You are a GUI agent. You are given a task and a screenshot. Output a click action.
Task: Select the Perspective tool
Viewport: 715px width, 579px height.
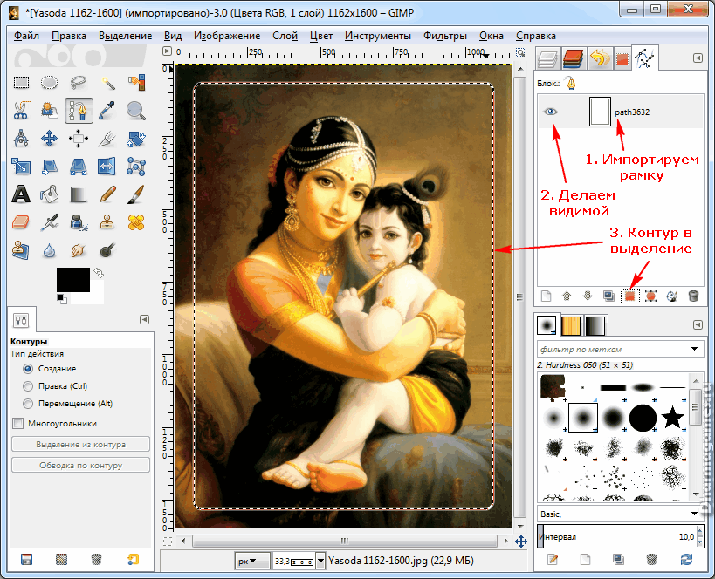pyautogui.click(x=79, y=167)
